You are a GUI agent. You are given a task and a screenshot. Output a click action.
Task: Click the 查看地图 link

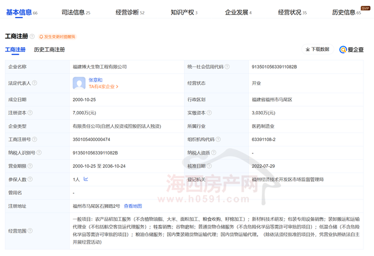[133, 206]
